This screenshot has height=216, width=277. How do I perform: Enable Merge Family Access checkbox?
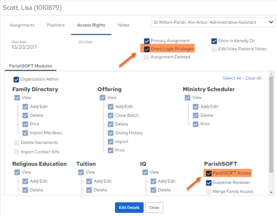pyautogui.click(x=209, y=192)
